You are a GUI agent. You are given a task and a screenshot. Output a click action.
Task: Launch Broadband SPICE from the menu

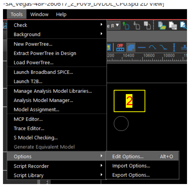click(x=57, y=72)
